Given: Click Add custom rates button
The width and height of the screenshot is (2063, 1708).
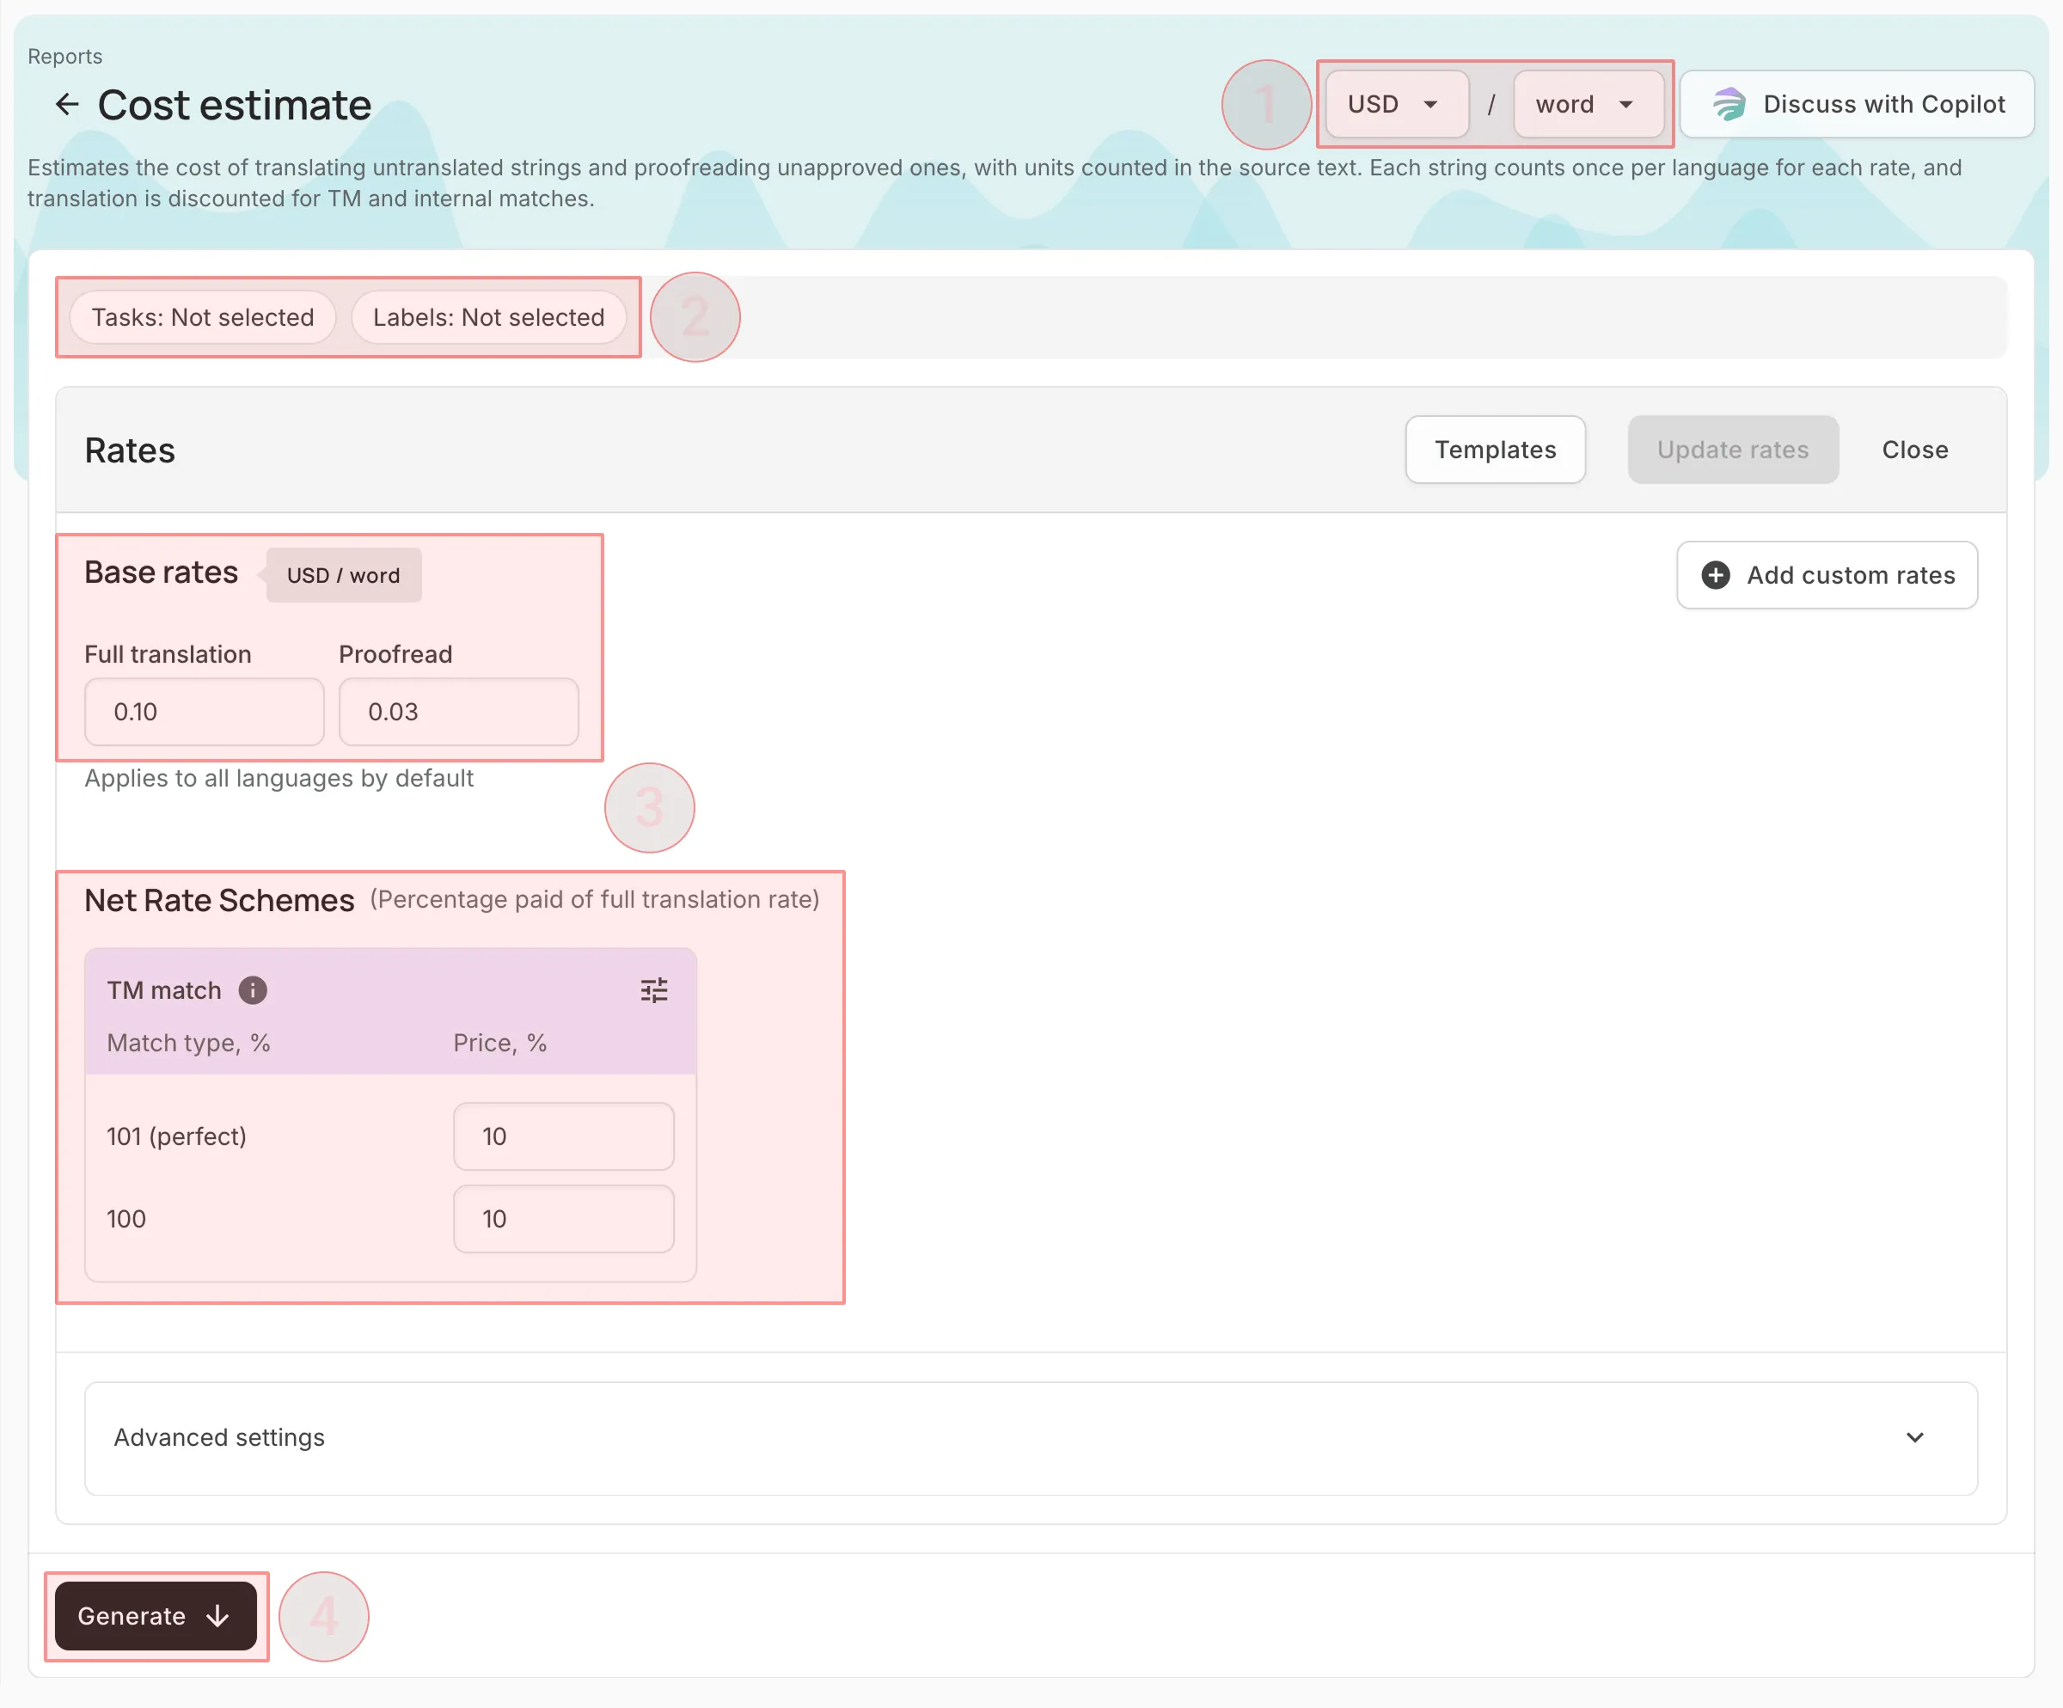Looking at the screenshot, I should point(1827,576).
